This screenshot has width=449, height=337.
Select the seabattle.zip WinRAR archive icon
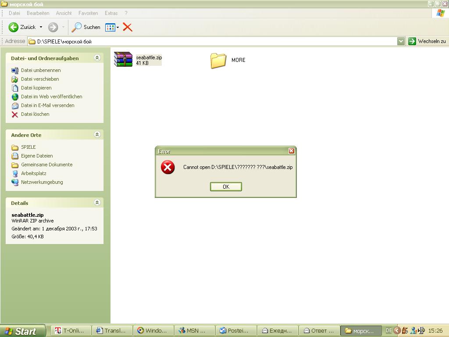(x=123, y=59)
